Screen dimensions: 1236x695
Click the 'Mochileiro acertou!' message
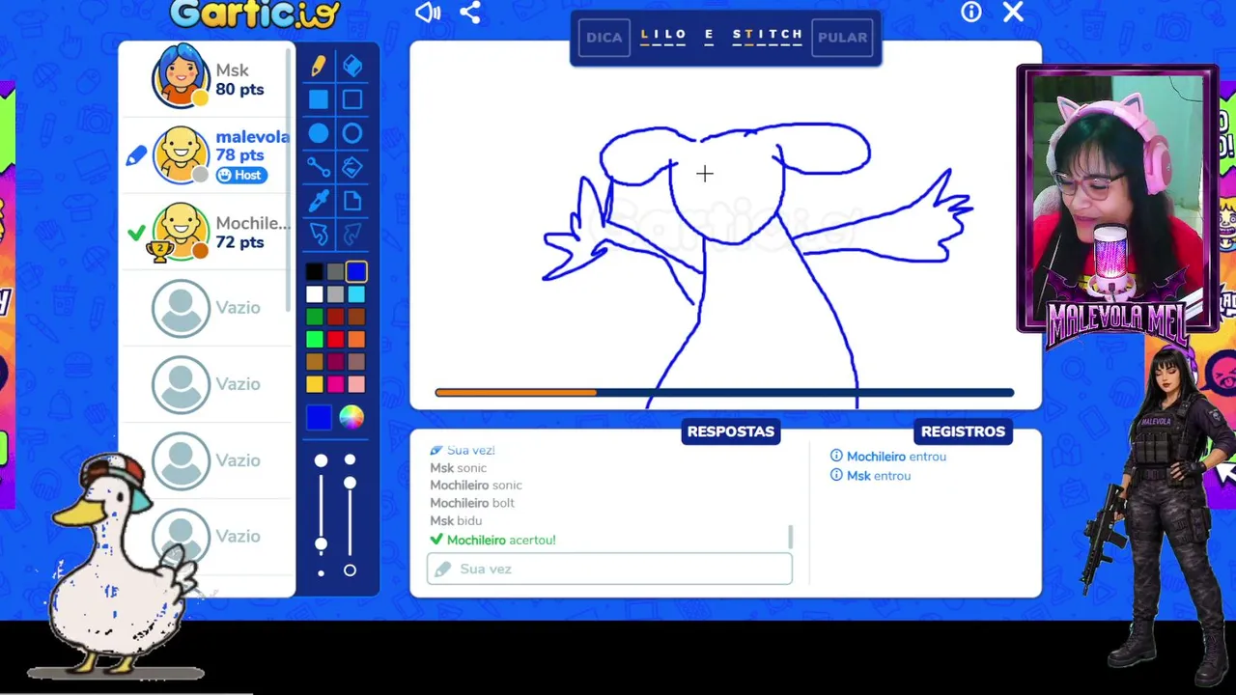492,540
